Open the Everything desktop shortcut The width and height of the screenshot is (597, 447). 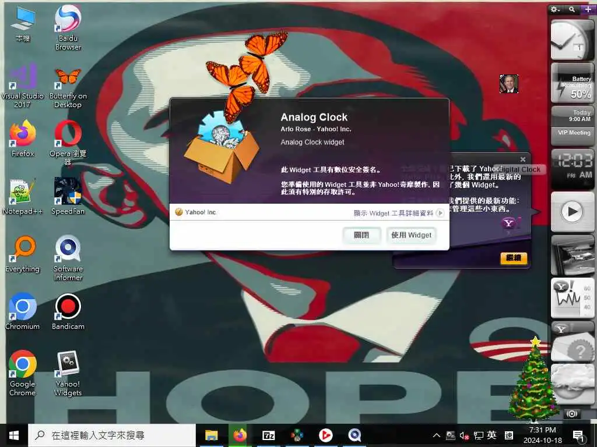23,254
